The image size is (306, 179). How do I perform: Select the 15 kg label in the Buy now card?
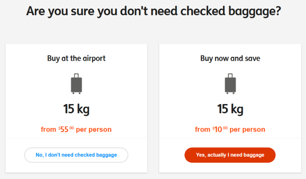click(x=230, y=108)
